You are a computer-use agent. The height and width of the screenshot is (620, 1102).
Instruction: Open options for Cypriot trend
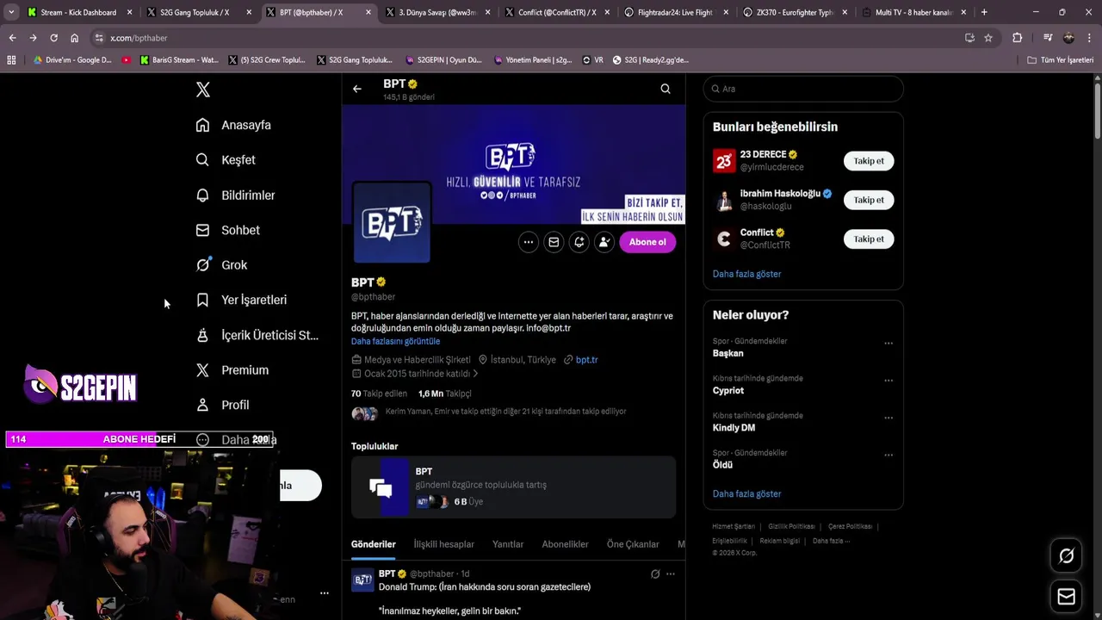888,380
